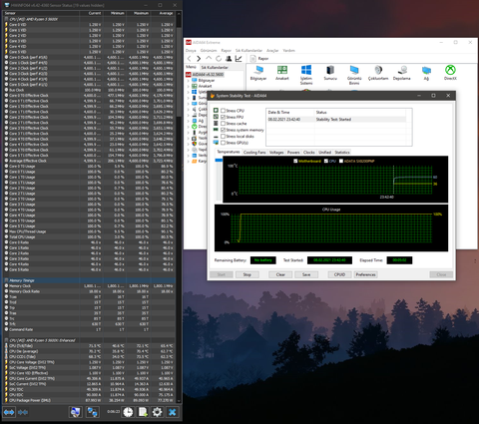Open the Depolama category icon
479x424 pixels.
pos(402,73)
